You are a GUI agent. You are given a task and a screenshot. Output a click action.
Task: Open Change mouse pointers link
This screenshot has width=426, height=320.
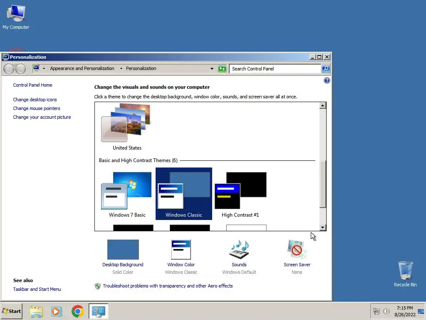click(x=37, y=108)
